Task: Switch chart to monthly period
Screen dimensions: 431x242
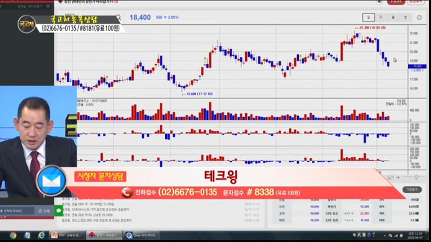Action: (393, 17)
